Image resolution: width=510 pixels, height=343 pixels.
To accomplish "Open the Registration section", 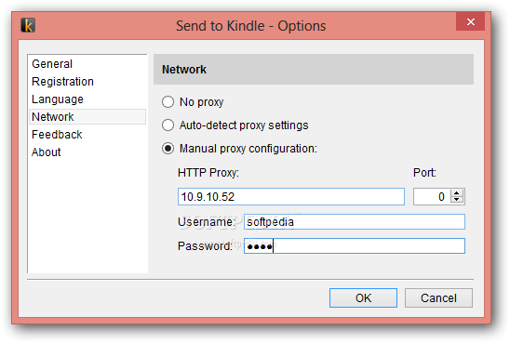I will [62, 82].
